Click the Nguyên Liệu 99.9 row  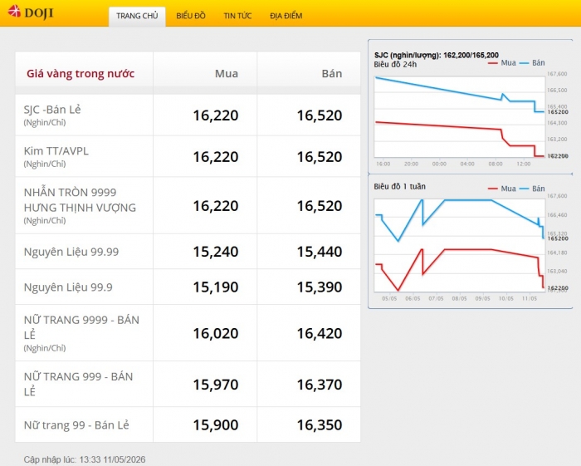[x=188, y=287]
